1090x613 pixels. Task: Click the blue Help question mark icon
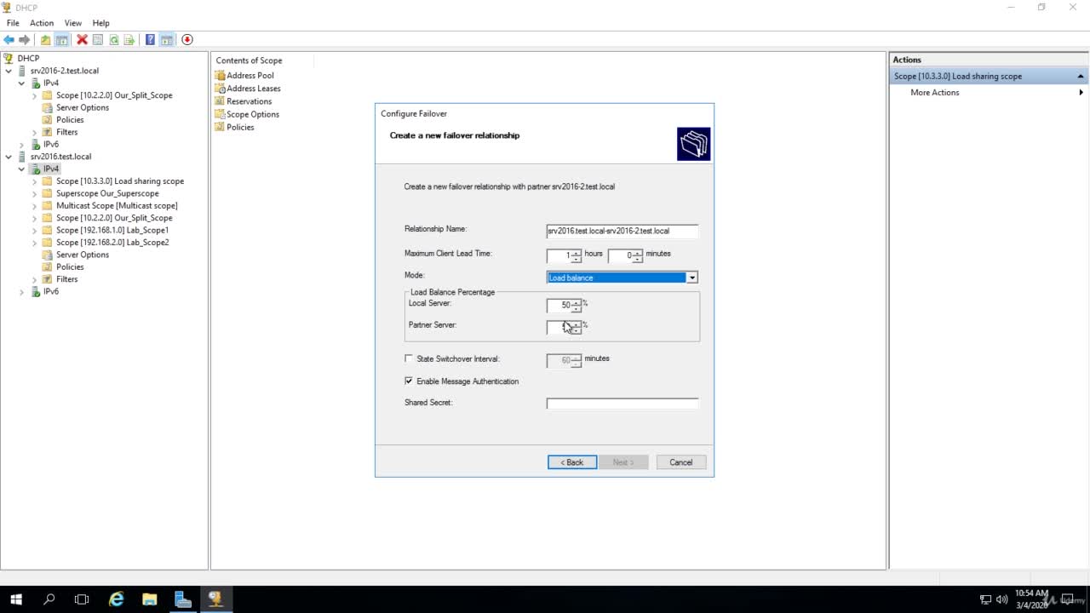coord(150,40)
